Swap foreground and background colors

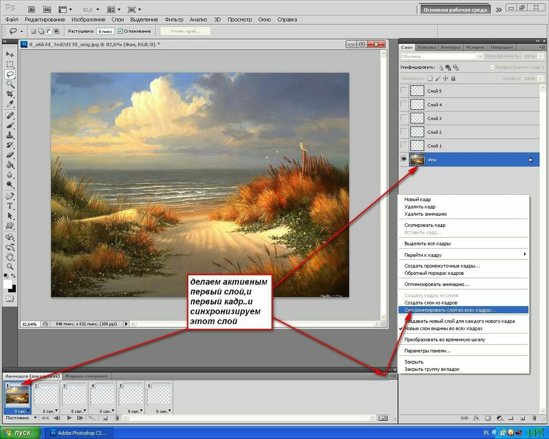point(13,276)
